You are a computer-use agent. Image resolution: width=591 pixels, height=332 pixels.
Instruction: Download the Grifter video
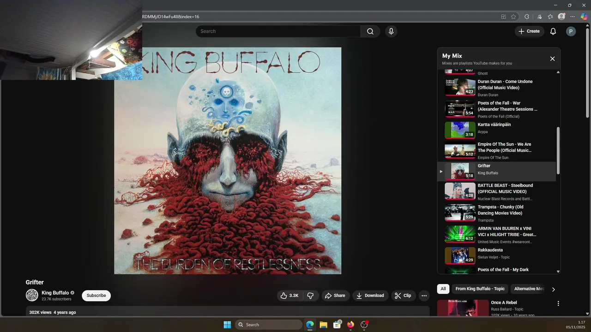point(370,296)
